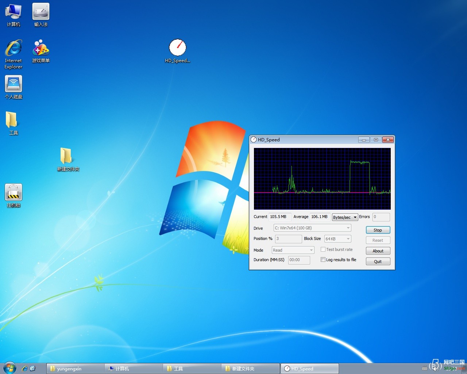Click the Reset button
467x374 pixels.
[x=378, y=240]
